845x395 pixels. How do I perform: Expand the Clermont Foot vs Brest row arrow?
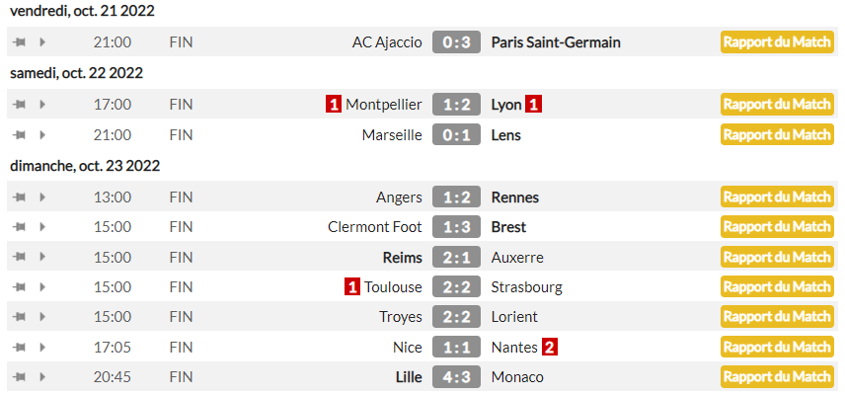coord(42,227)
